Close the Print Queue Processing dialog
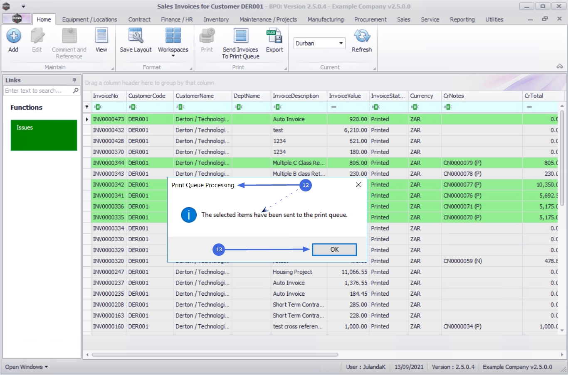Screen dimensions: 568x375 click(x=358, y=185)
